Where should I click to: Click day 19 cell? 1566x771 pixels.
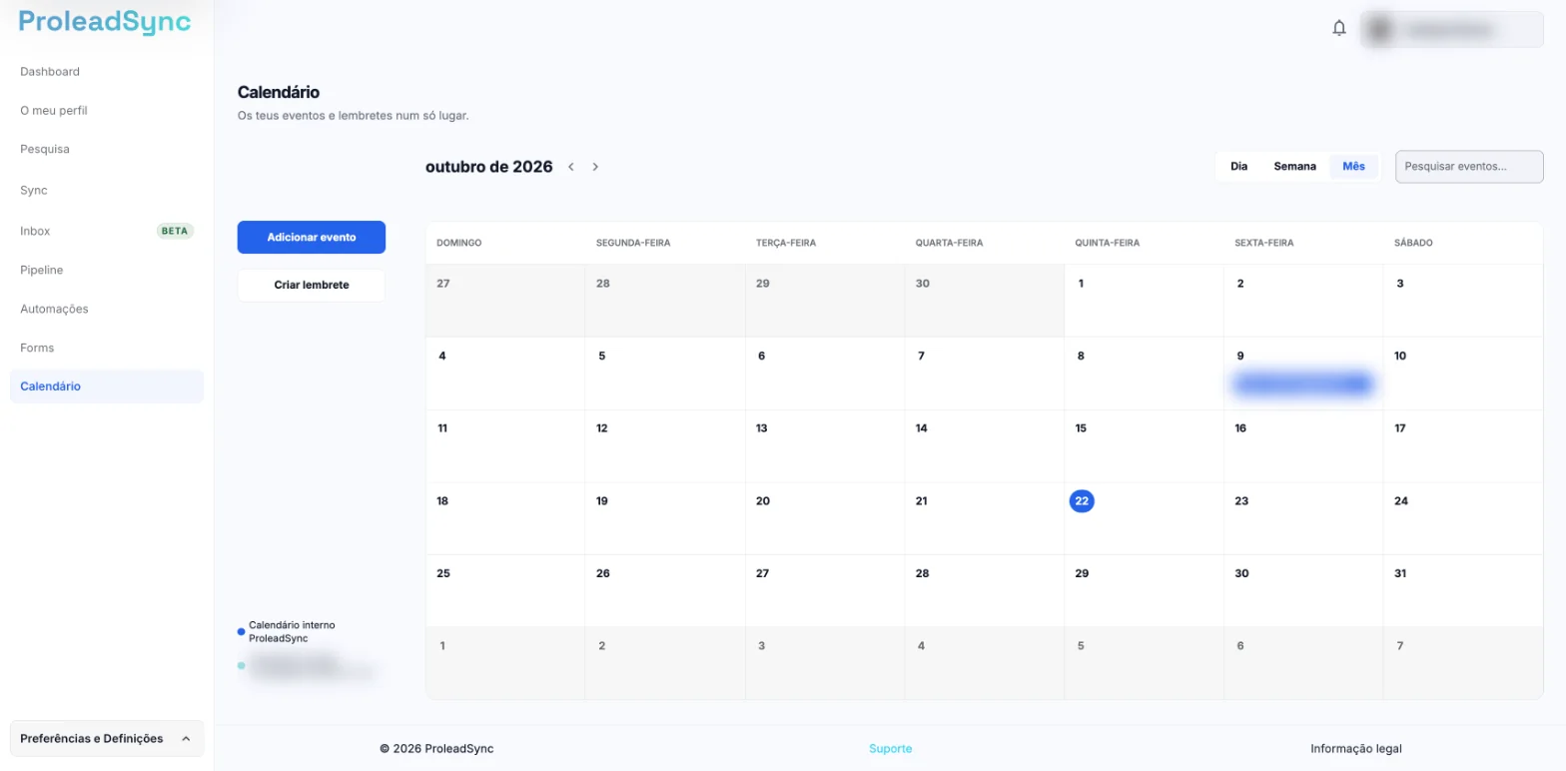[x=665, y=519]
